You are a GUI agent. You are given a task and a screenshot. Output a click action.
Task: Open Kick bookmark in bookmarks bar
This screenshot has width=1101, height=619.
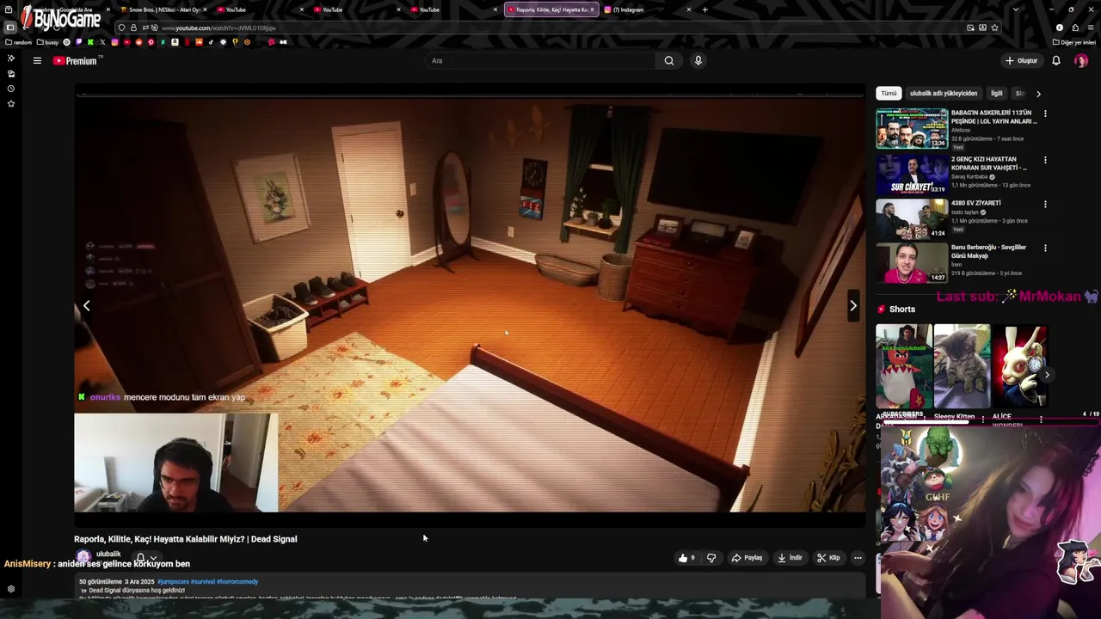pyautogui.click(x=90, y=42)
